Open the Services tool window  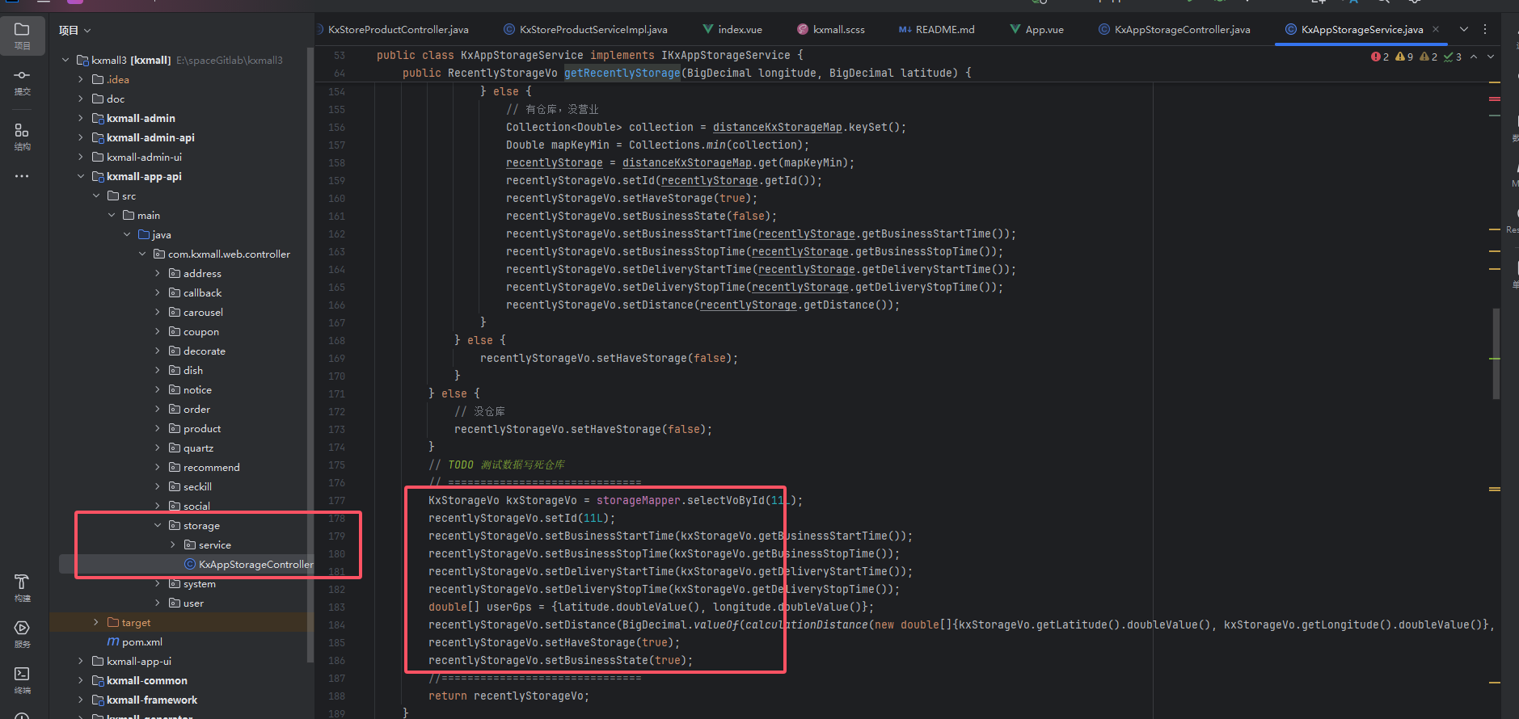tap(22, 633)
